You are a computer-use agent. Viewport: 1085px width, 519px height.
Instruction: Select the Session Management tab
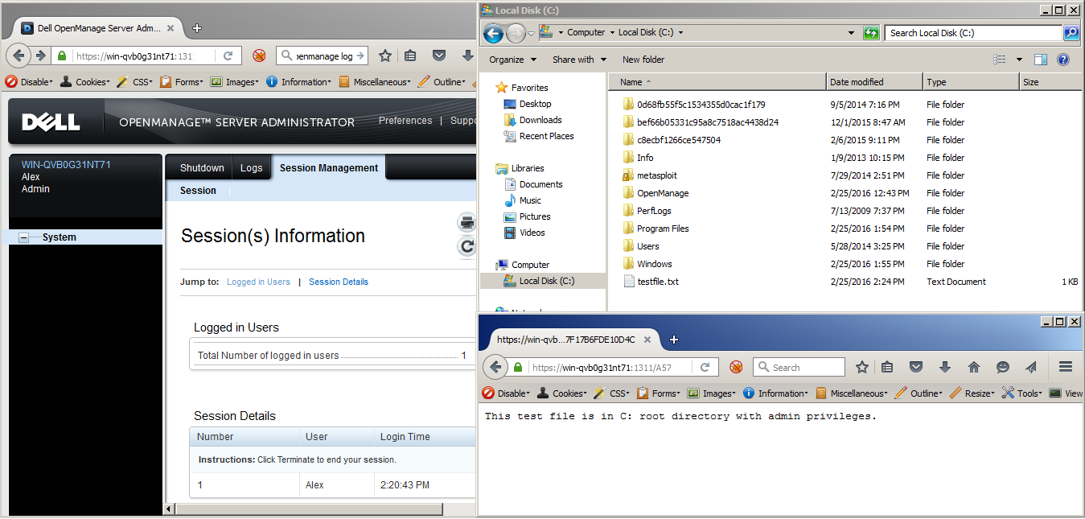pos(328,168)
